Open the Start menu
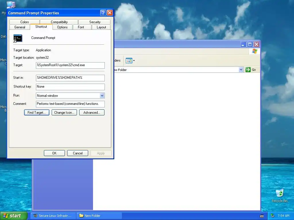The width and height of the screenshot is (294, 220). 14,216
